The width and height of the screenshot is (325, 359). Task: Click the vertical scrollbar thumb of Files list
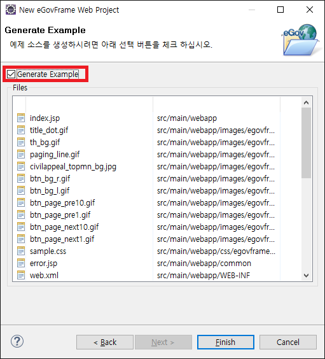(307, 143)
